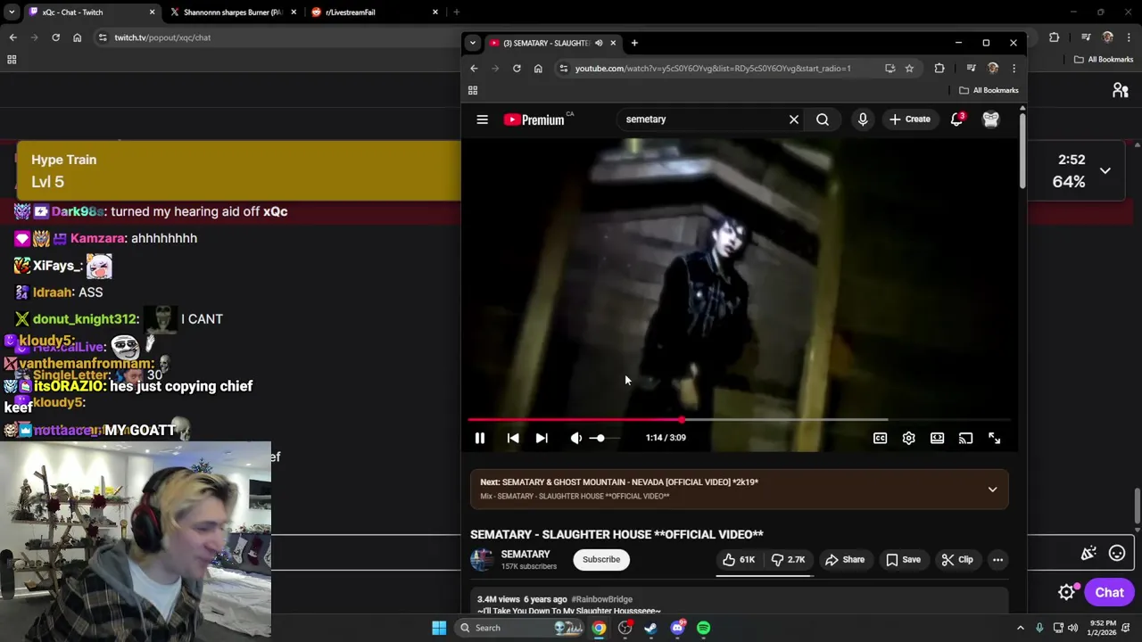Cast the video to a device
This screenshot has height=642, width=1142.
coord(965,438)
